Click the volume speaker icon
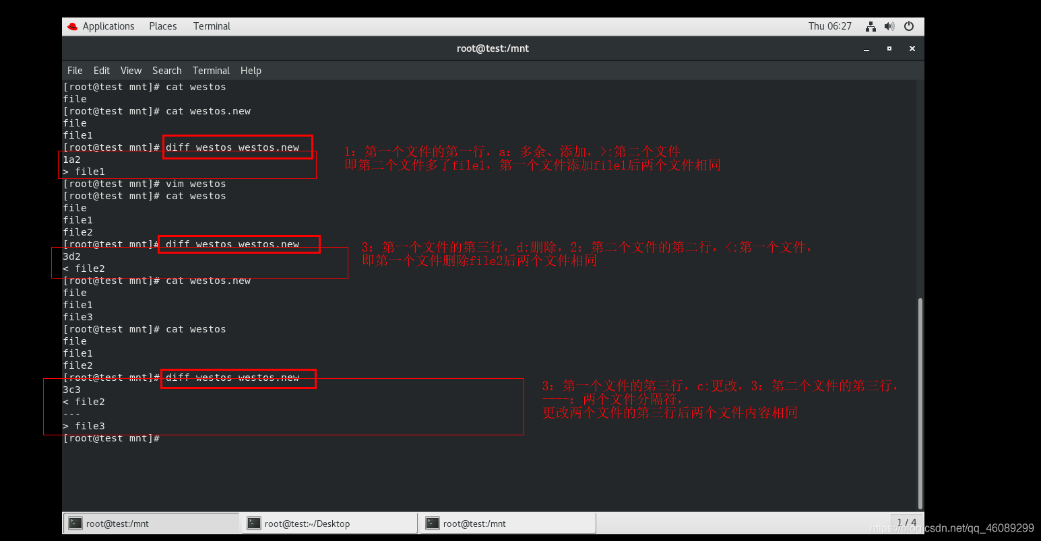The width and height of the screenshot is (1041, 541). [889, 26]
